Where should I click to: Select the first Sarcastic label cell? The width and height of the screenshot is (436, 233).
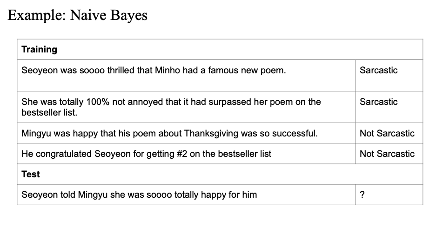point(389,76)
